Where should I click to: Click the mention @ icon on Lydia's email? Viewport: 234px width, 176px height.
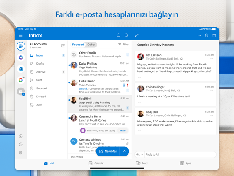coord(124,85)
